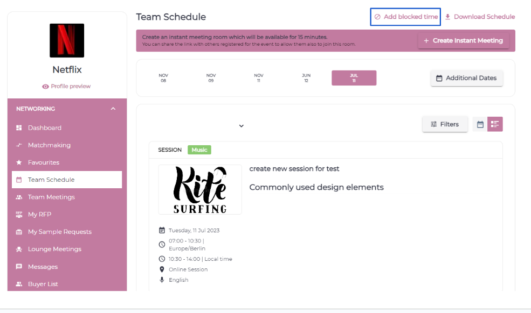Click the Buyer List people icon

[19, 284]
